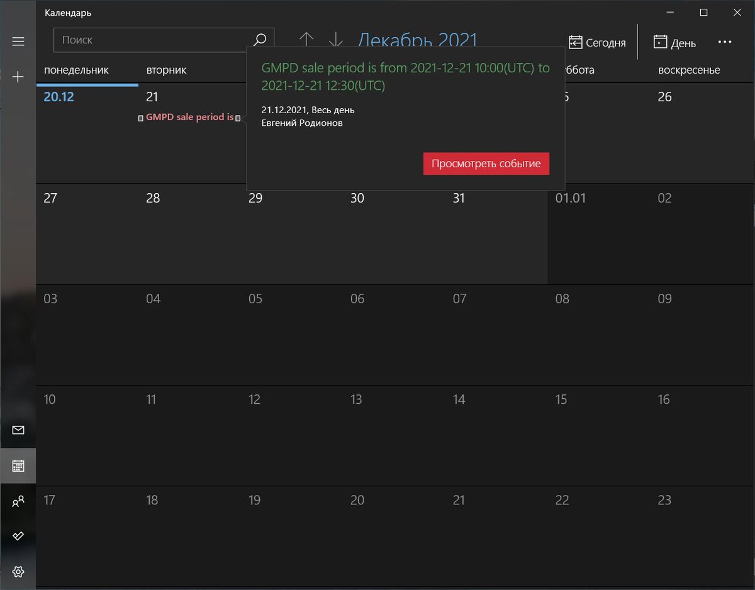Maximize the Календарь window
755x590 pixels.
704,13
